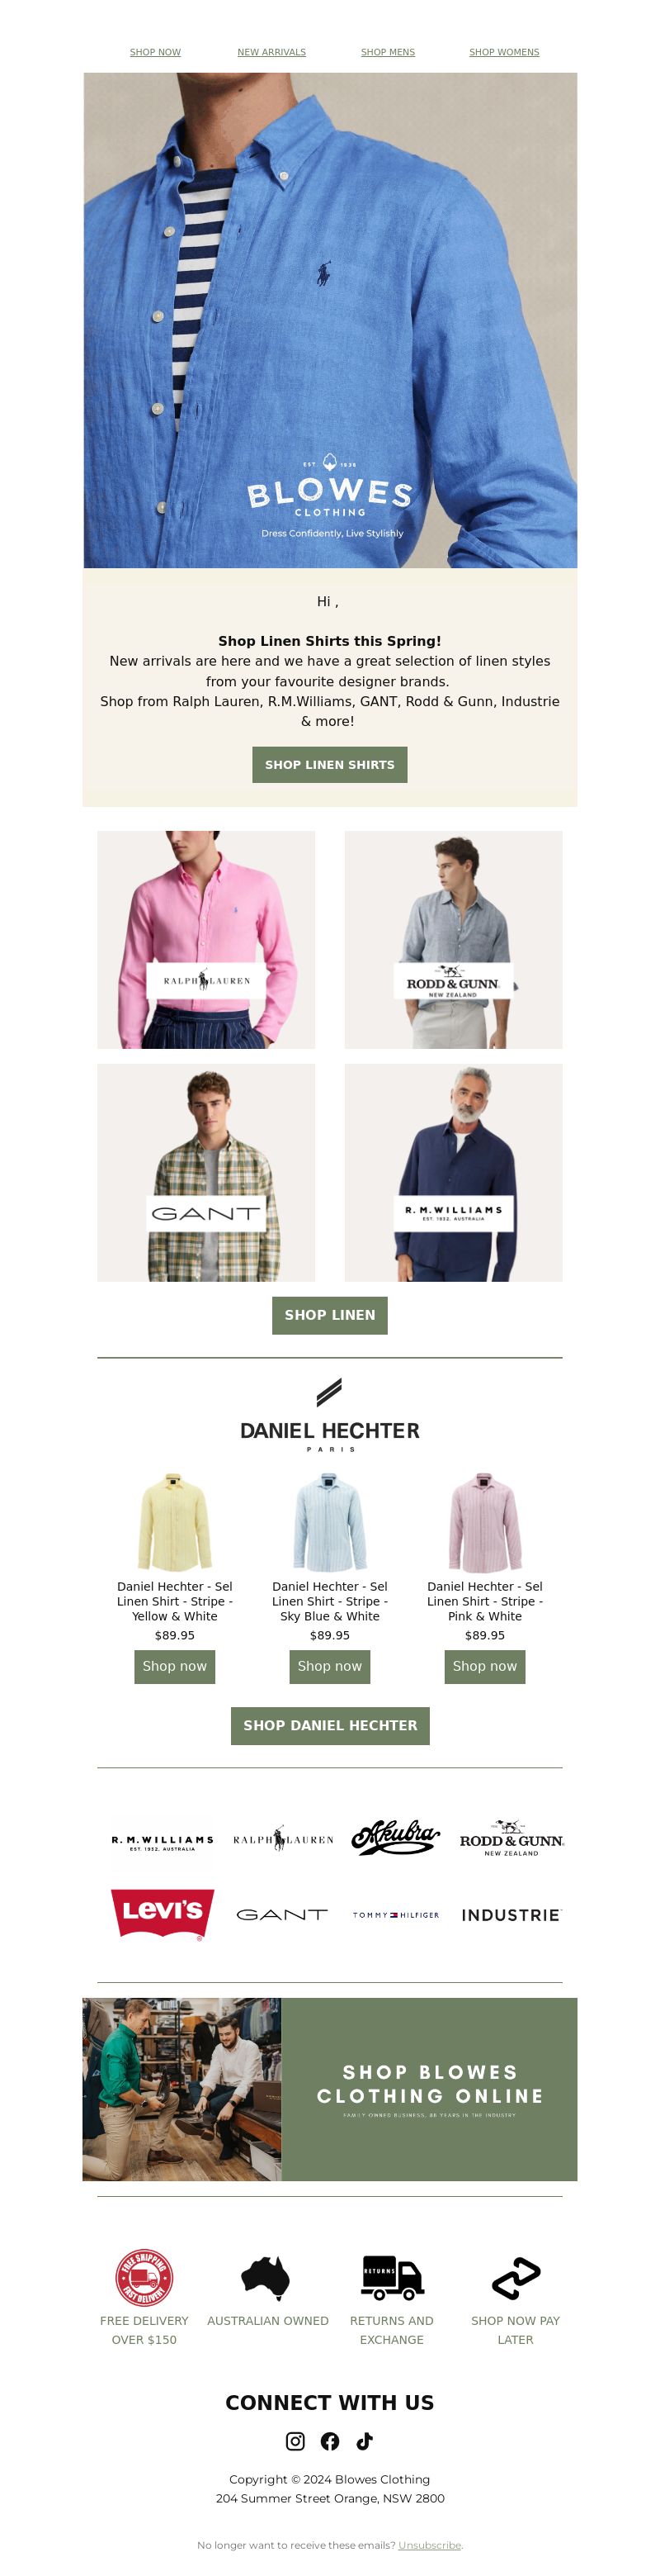Open the TikTok icon link

coord(365,2441)
